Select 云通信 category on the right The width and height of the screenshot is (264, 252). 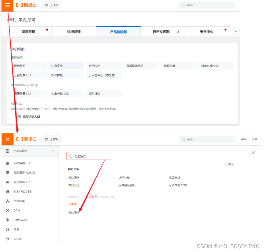point(229,164)
